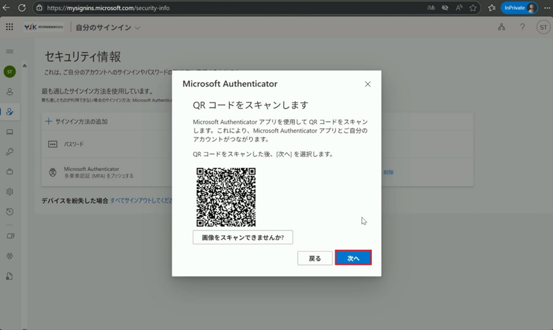Image resolution: width=553 pixels, height=330 pixels.
Task: Open recent activity history sidebar icon
Action: (x=9, y=212)
